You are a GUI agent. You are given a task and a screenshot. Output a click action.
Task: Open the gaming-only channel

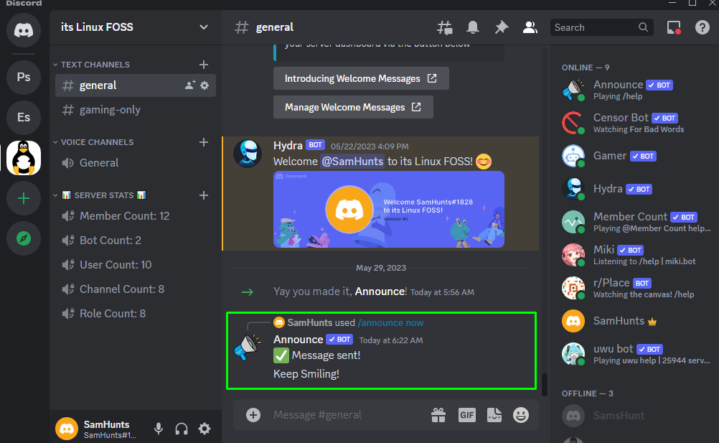point(136,110)
